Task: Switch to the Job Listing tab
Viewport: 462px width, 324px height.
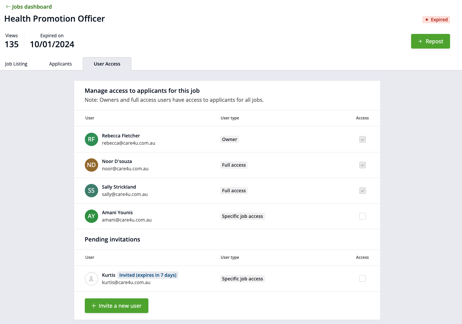Action: (x=16, y=64)
